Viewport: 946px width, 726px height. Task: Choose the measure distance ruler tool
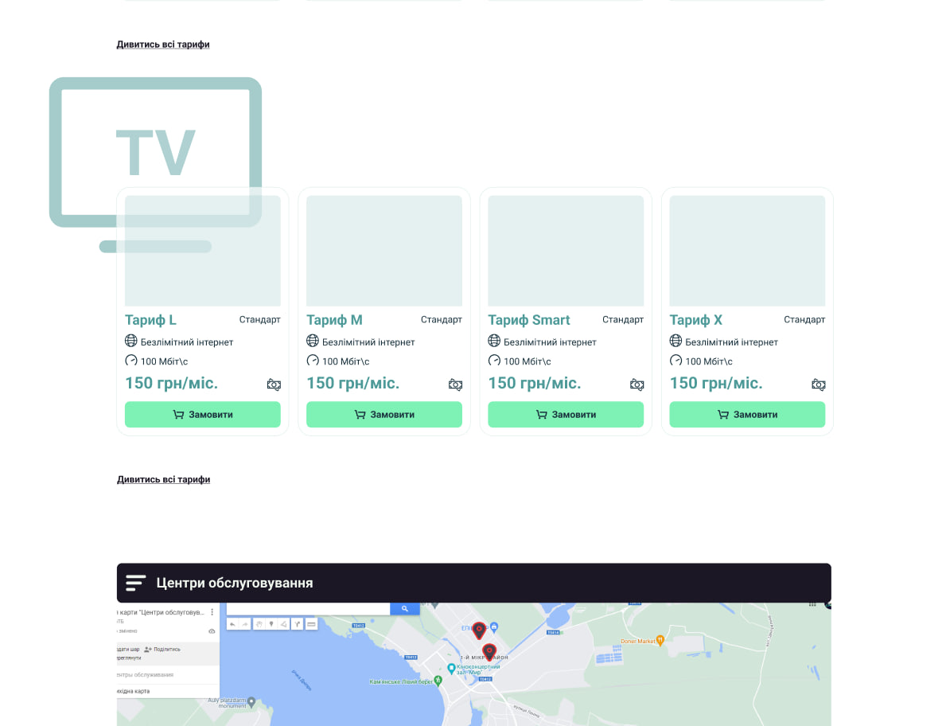click(x=311, y=624)
